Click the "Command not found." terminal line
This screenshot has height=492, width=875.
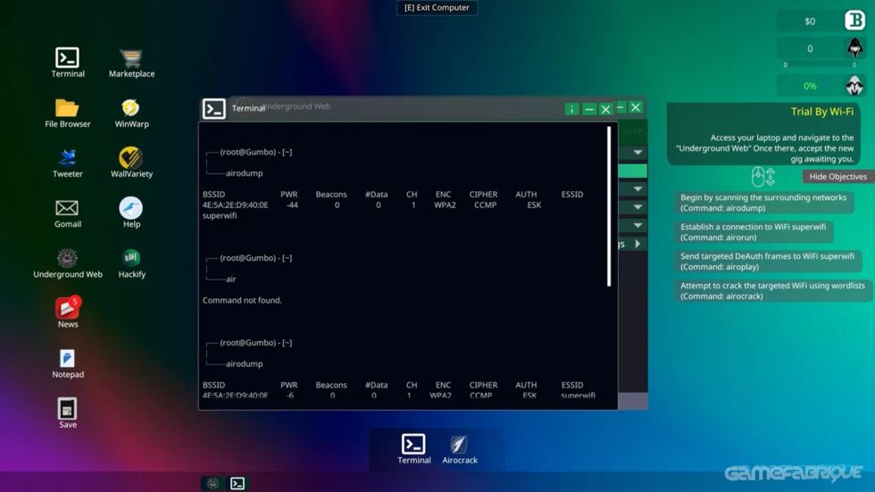coord(242,300)
